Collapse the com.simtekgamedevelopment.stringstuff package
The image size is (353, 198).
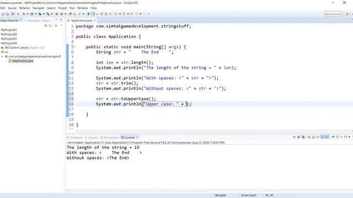tap(2, 57)
